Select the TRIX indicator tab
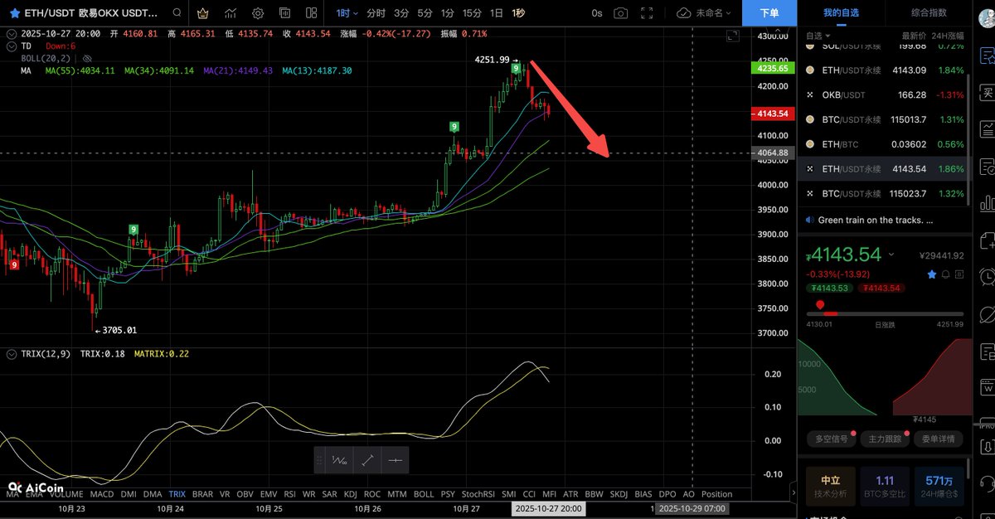 click(177, 493)
